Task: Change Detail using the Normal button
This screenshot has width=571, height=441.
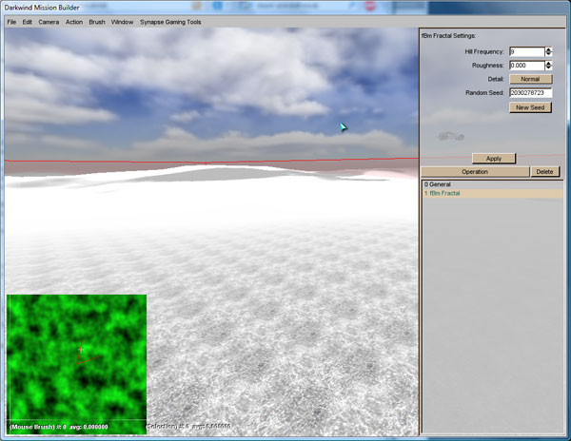Action: coord(530,79)
